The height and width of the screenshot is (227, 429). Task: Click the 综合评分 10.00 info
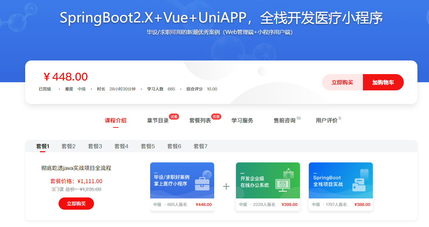pos(202,89)
